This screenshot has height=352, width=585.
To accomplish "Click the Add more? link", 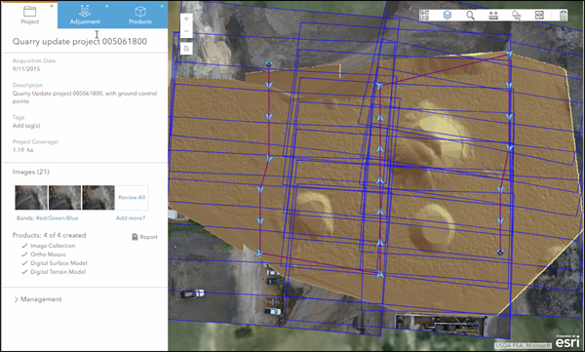I will pos(131,218).
